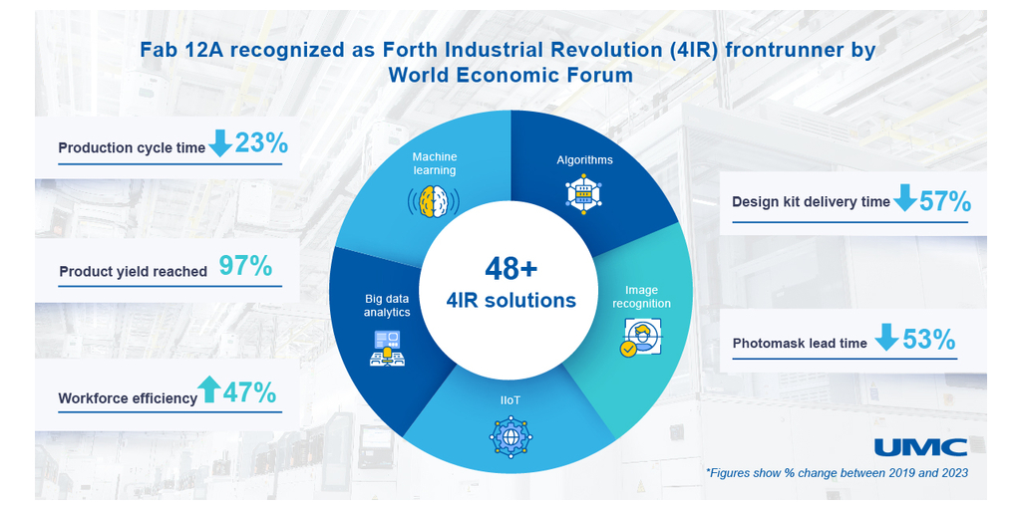Click the 'Production cycle time' label
Viewport: 1021px width, 510px height.
(133, 147)
